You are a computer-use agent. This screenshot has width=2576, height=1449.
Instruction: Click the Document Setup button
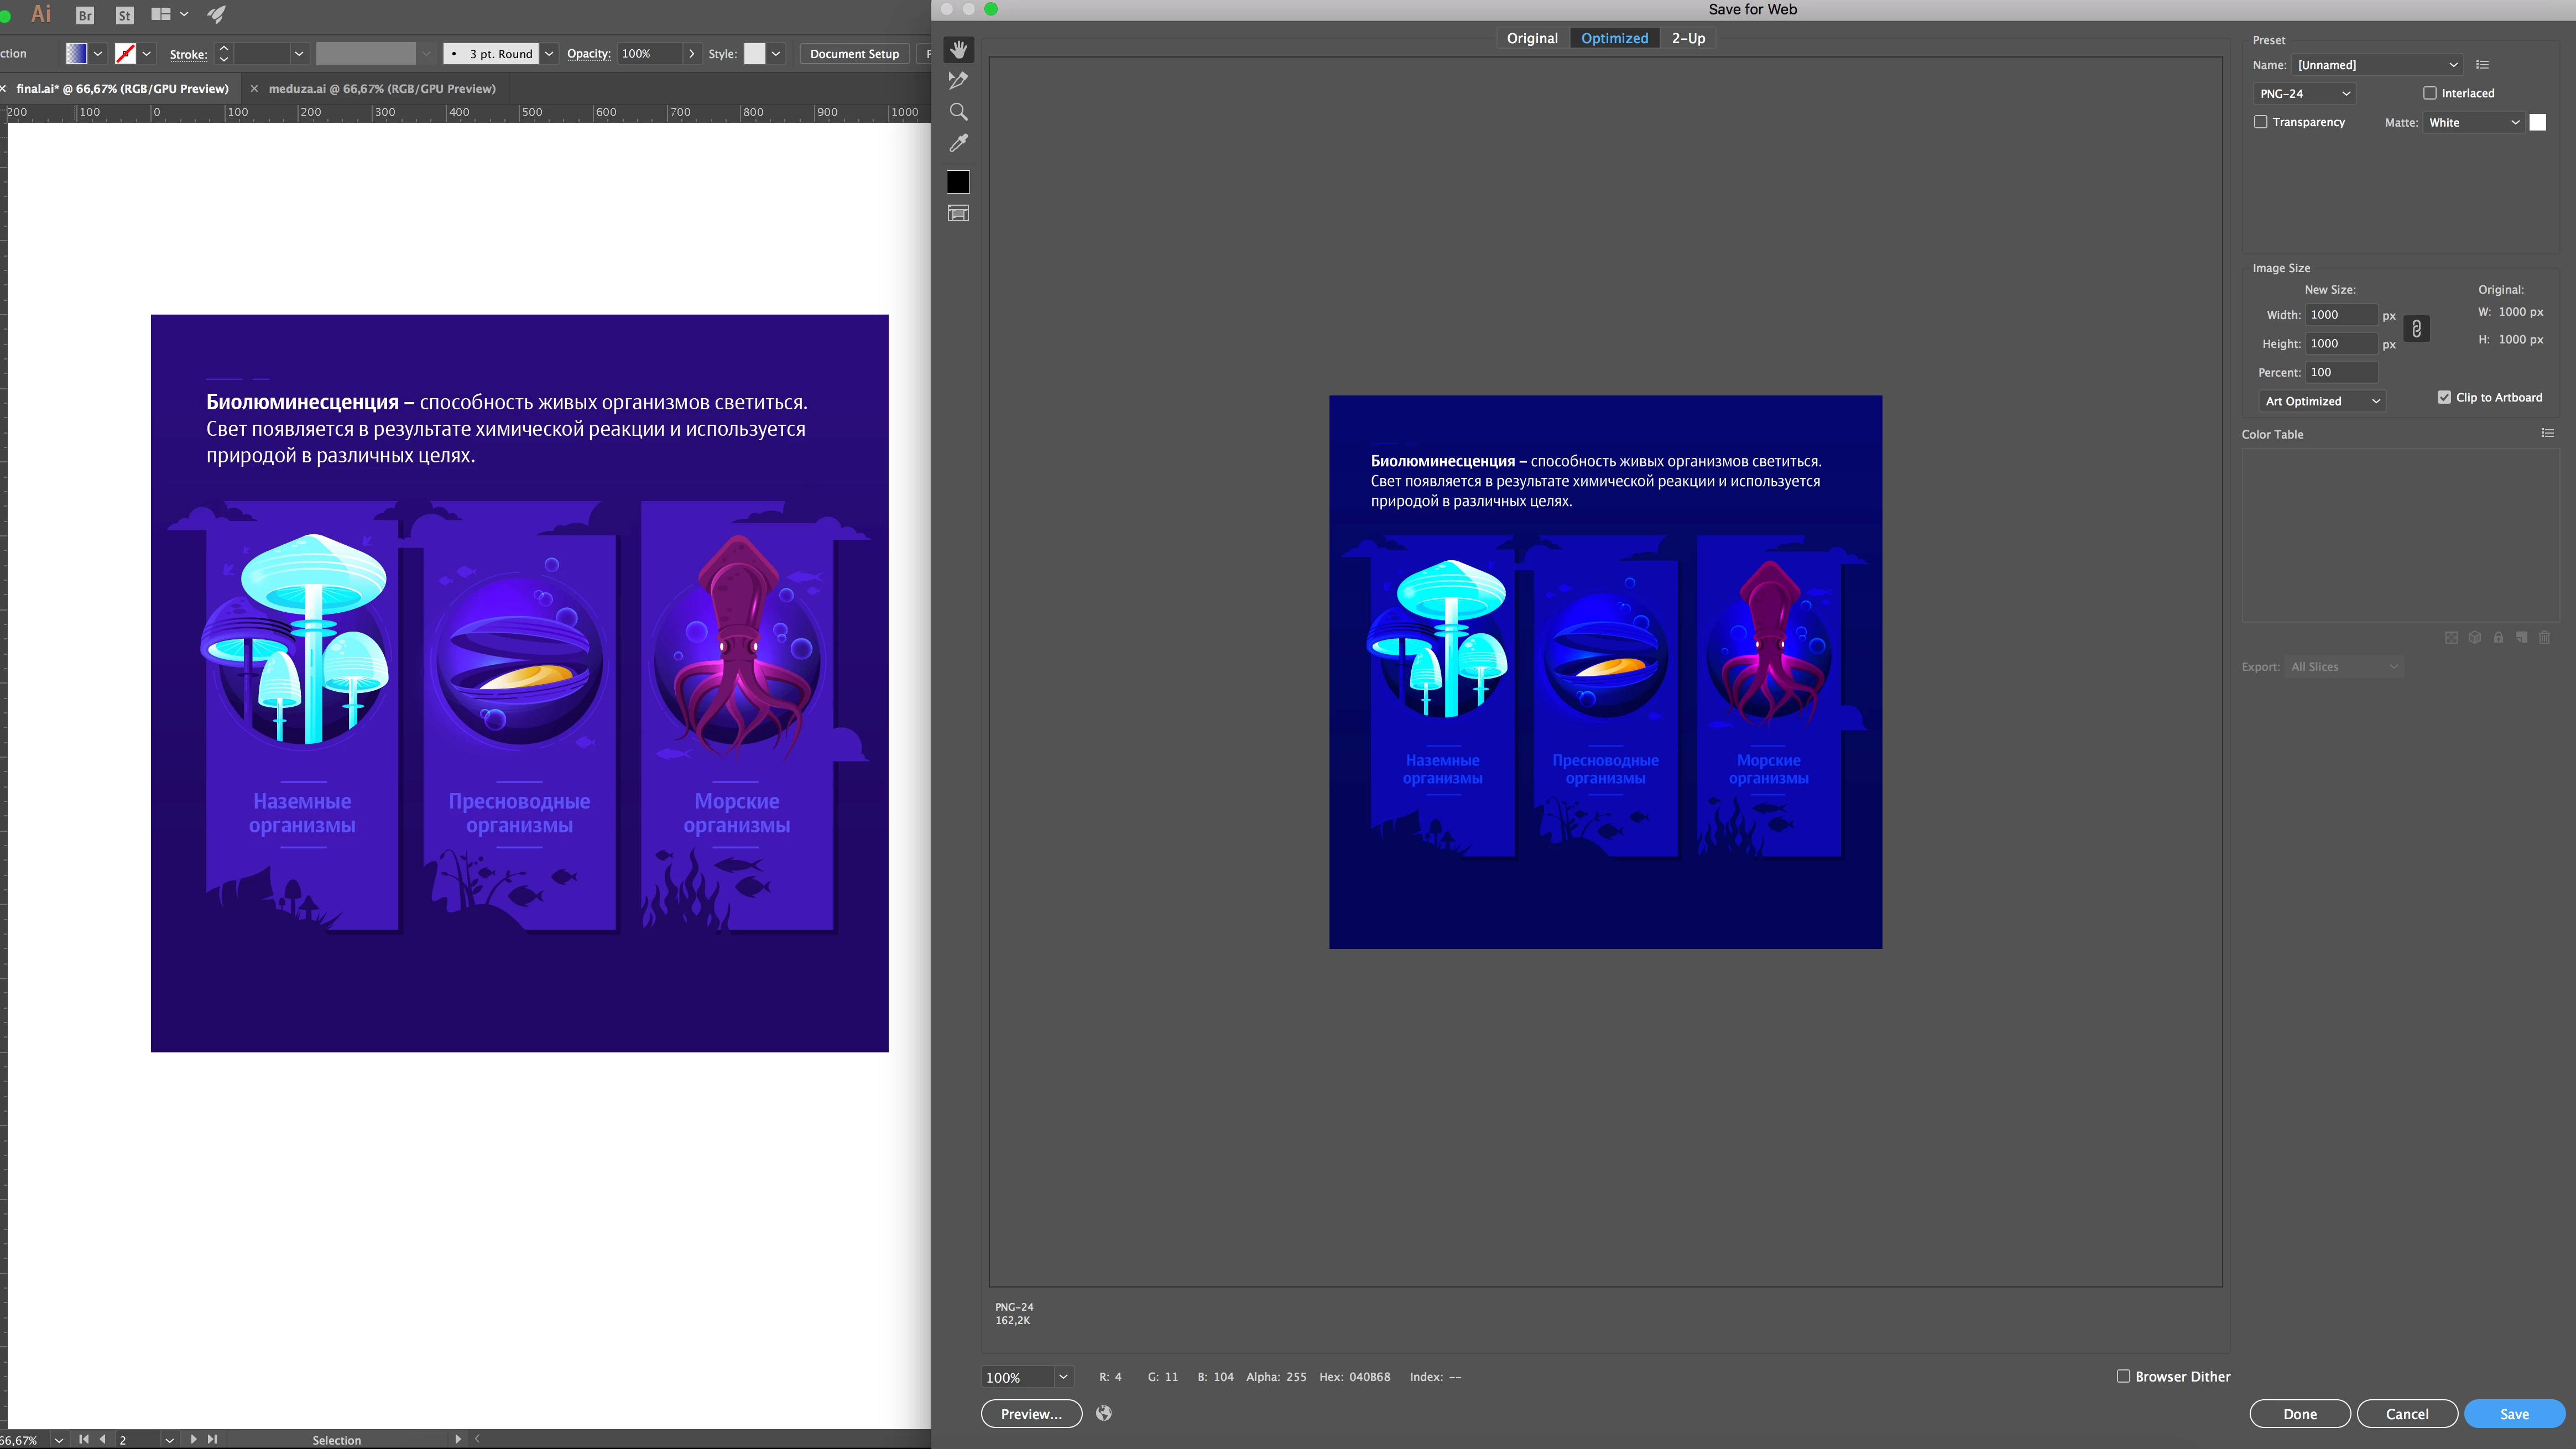[854, 54]
